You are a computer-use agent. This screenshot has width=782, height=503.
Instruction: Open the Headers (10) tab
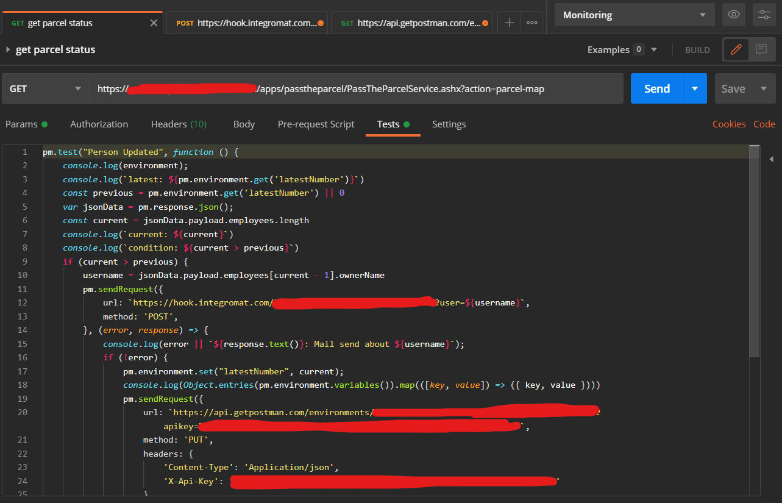coord(179,124)
